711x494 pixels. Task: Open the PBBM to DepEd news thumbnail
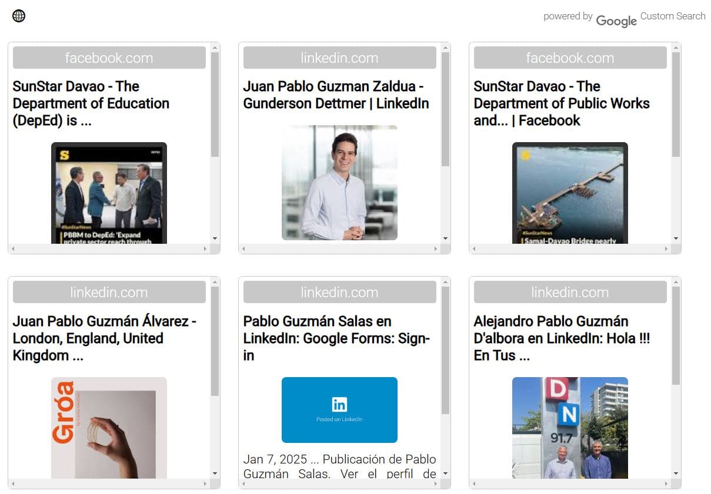[x=109, y=193]
